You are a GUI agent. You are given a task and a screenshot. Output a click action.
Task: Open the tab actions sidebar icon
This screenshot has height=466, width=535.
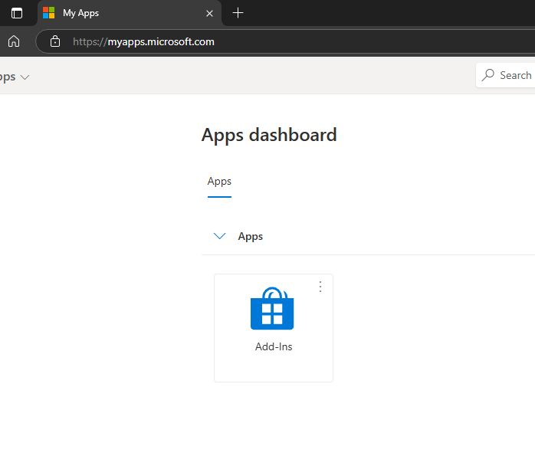click(x=17, y=13)
